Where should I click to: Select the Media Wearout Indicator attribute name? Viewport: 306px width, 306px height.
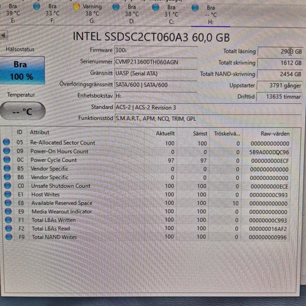62,212
